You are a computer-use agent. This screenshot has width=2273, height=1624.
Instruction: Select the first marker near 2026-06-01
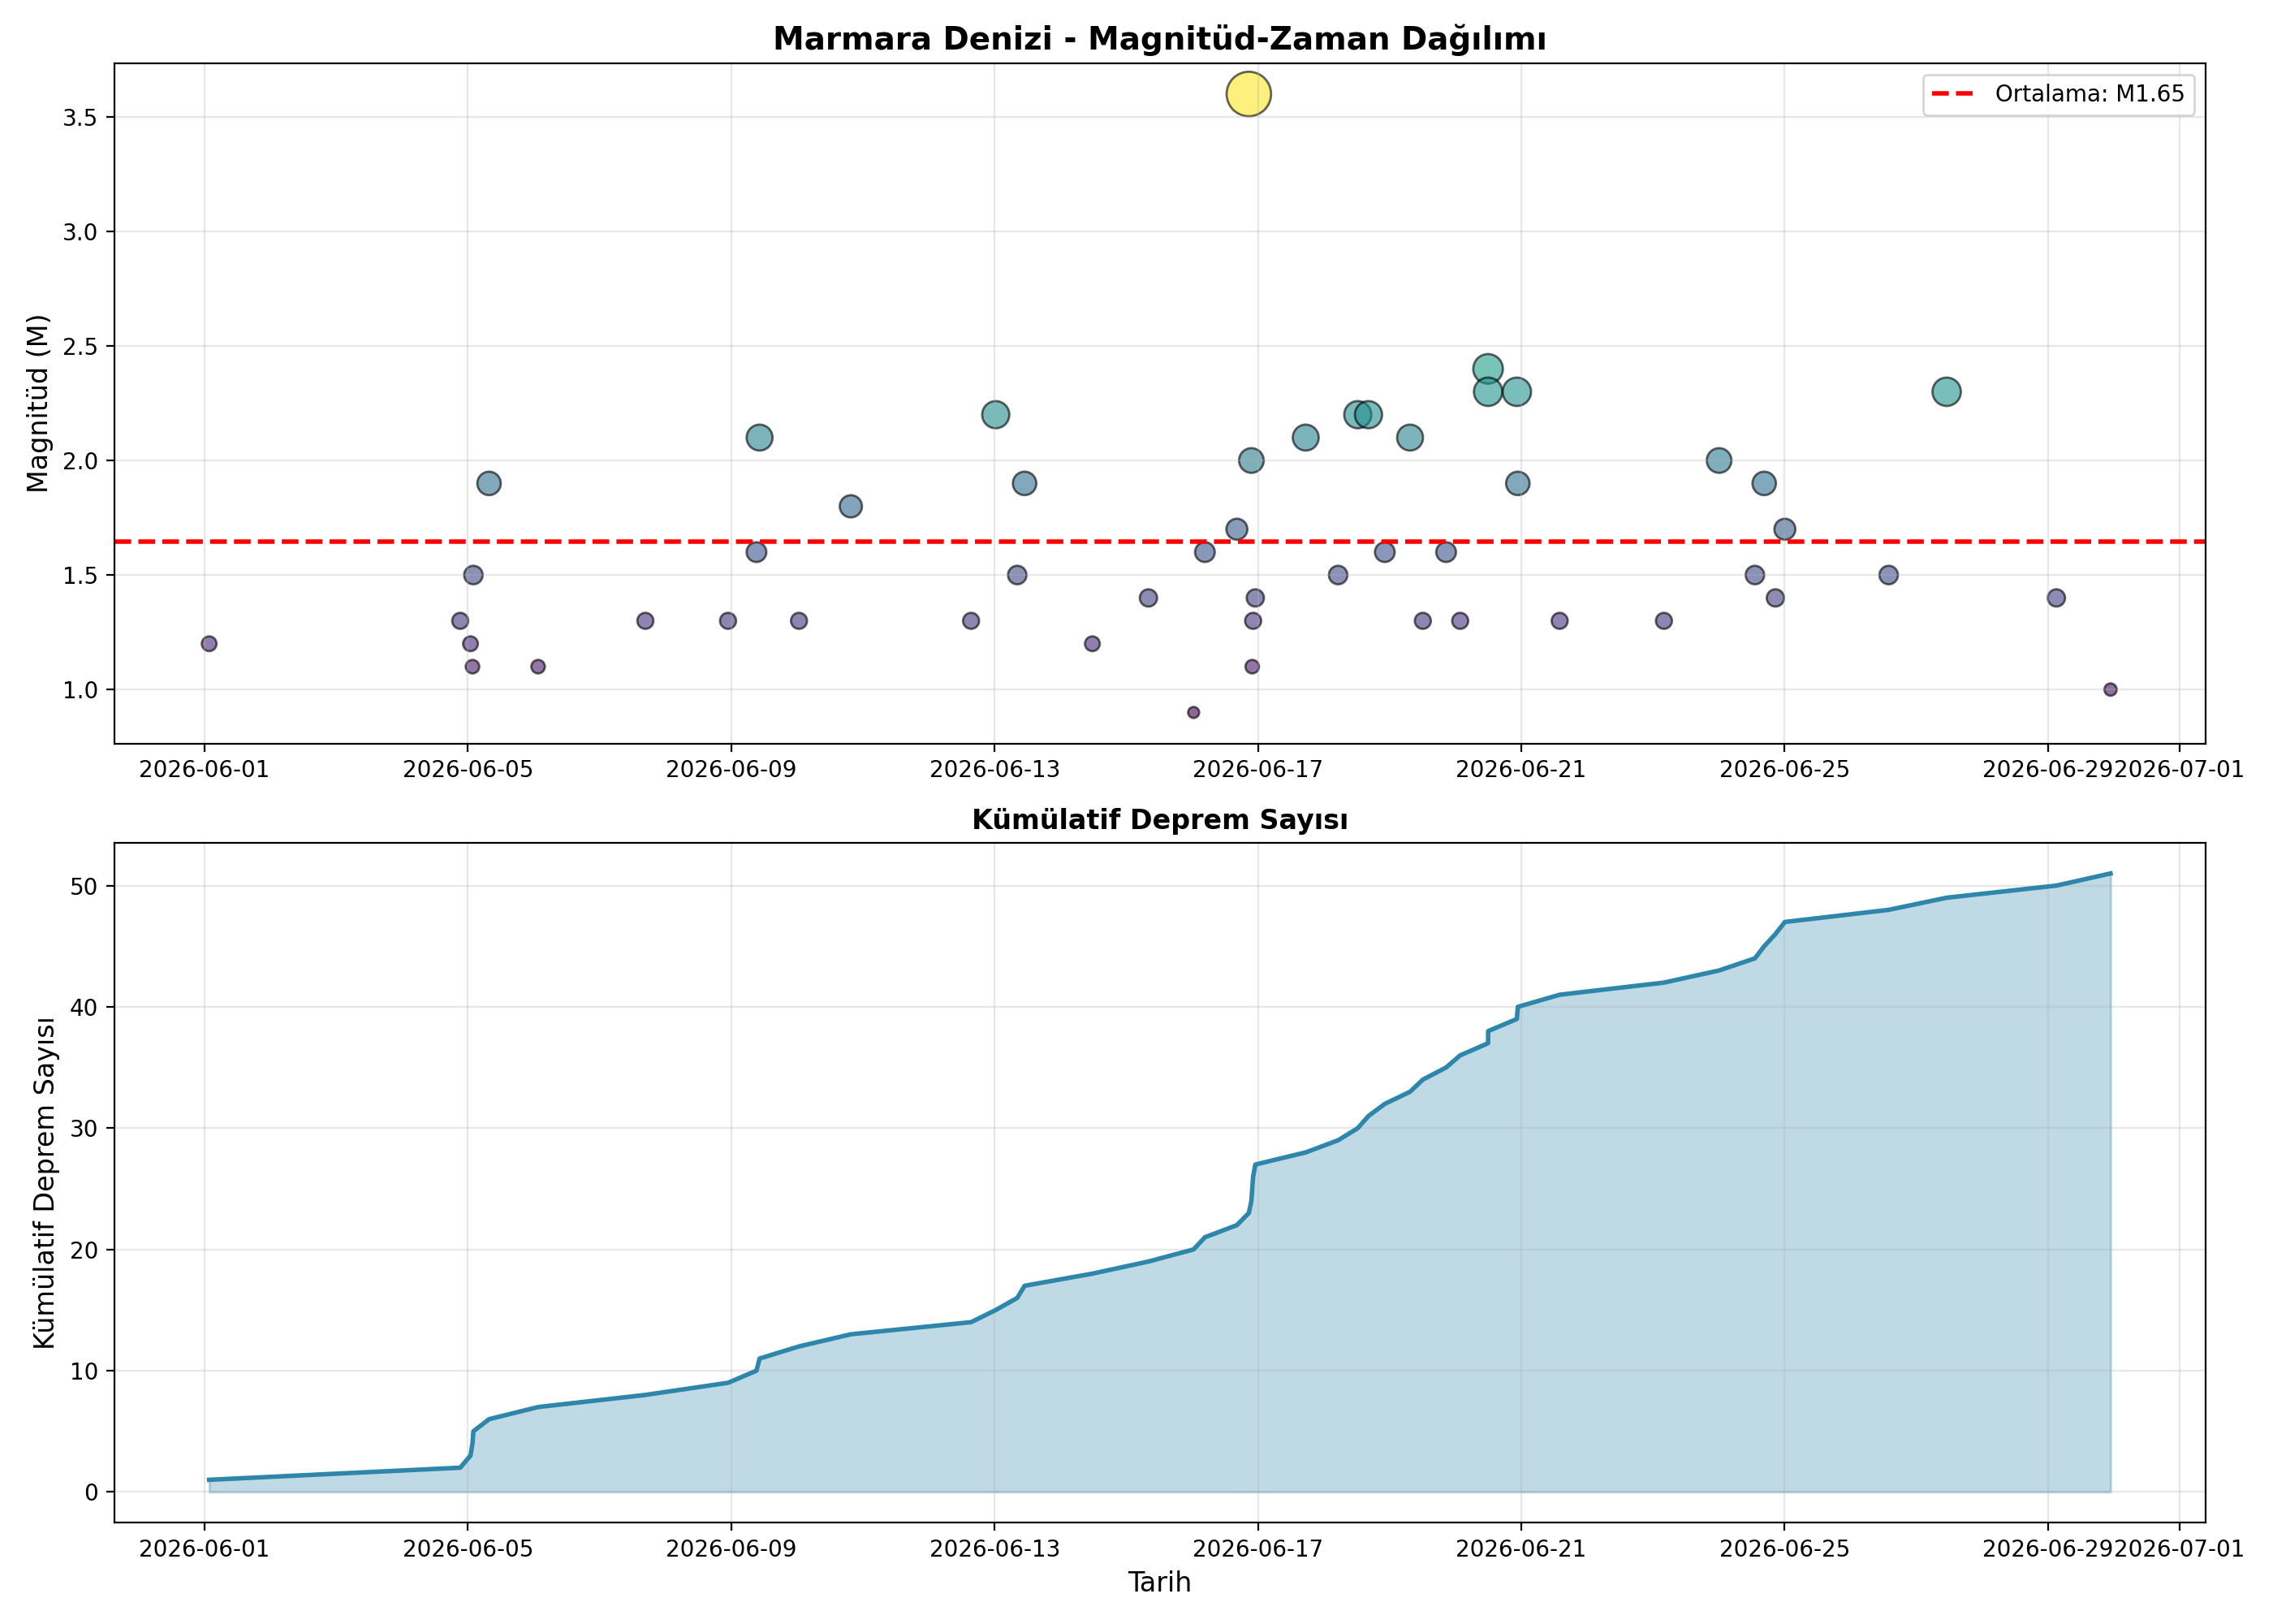[209, 643]
